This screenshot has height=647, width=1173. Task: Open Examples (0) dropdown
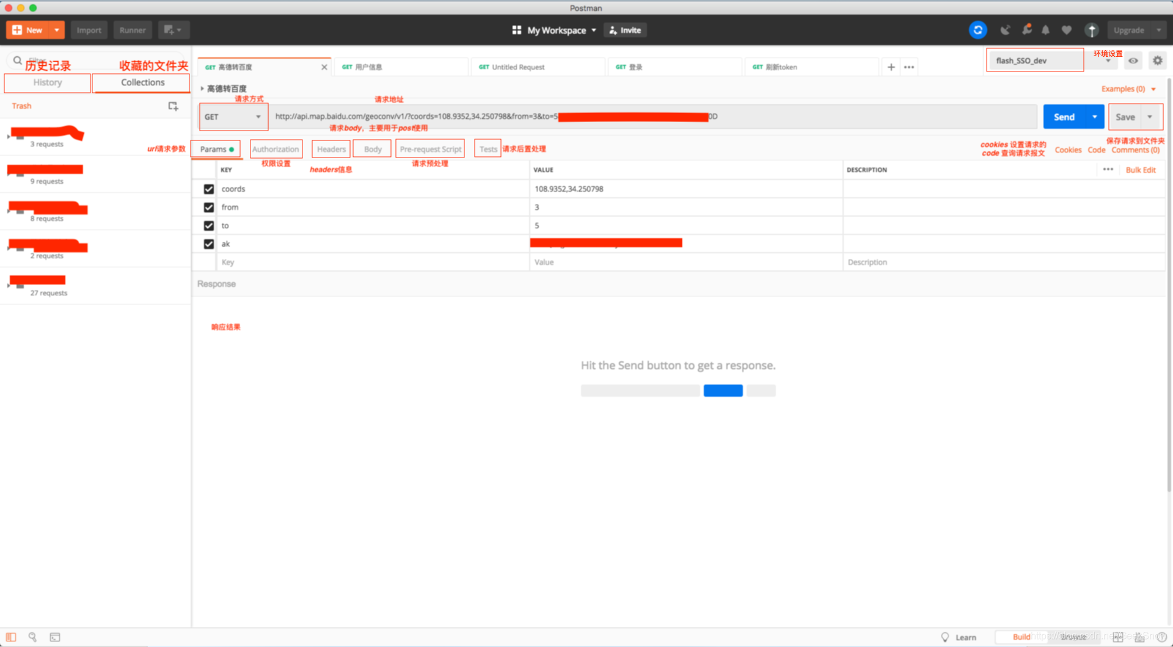pos(1129,89)
